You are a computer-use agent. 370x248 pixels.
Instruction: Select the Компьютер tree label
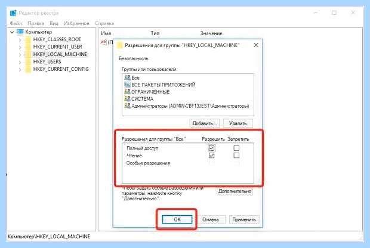click(39, 32)
